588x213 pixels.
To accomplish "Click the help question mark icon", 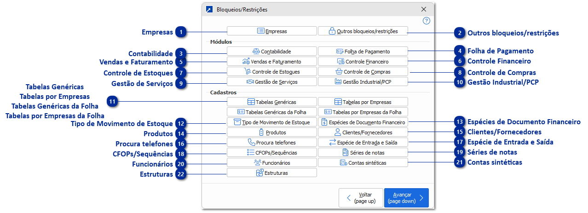I will (x=426, y=21).
